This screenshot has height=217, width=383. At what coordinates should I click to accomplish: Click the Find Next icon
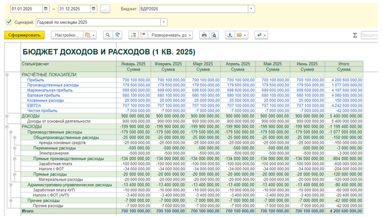click(118, 35)
